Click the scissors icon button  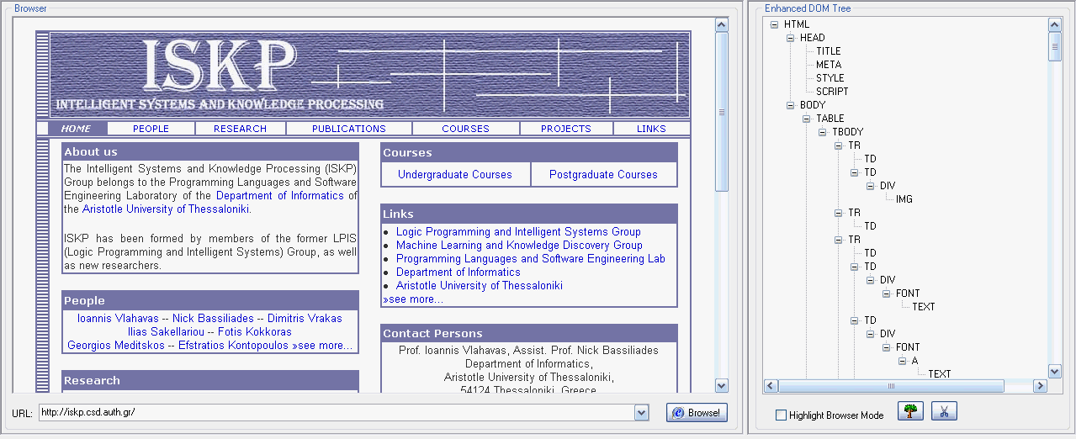pos(944,411)
